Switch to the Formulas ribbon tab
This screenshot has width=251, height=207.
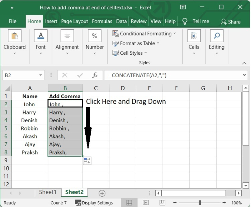102,21
